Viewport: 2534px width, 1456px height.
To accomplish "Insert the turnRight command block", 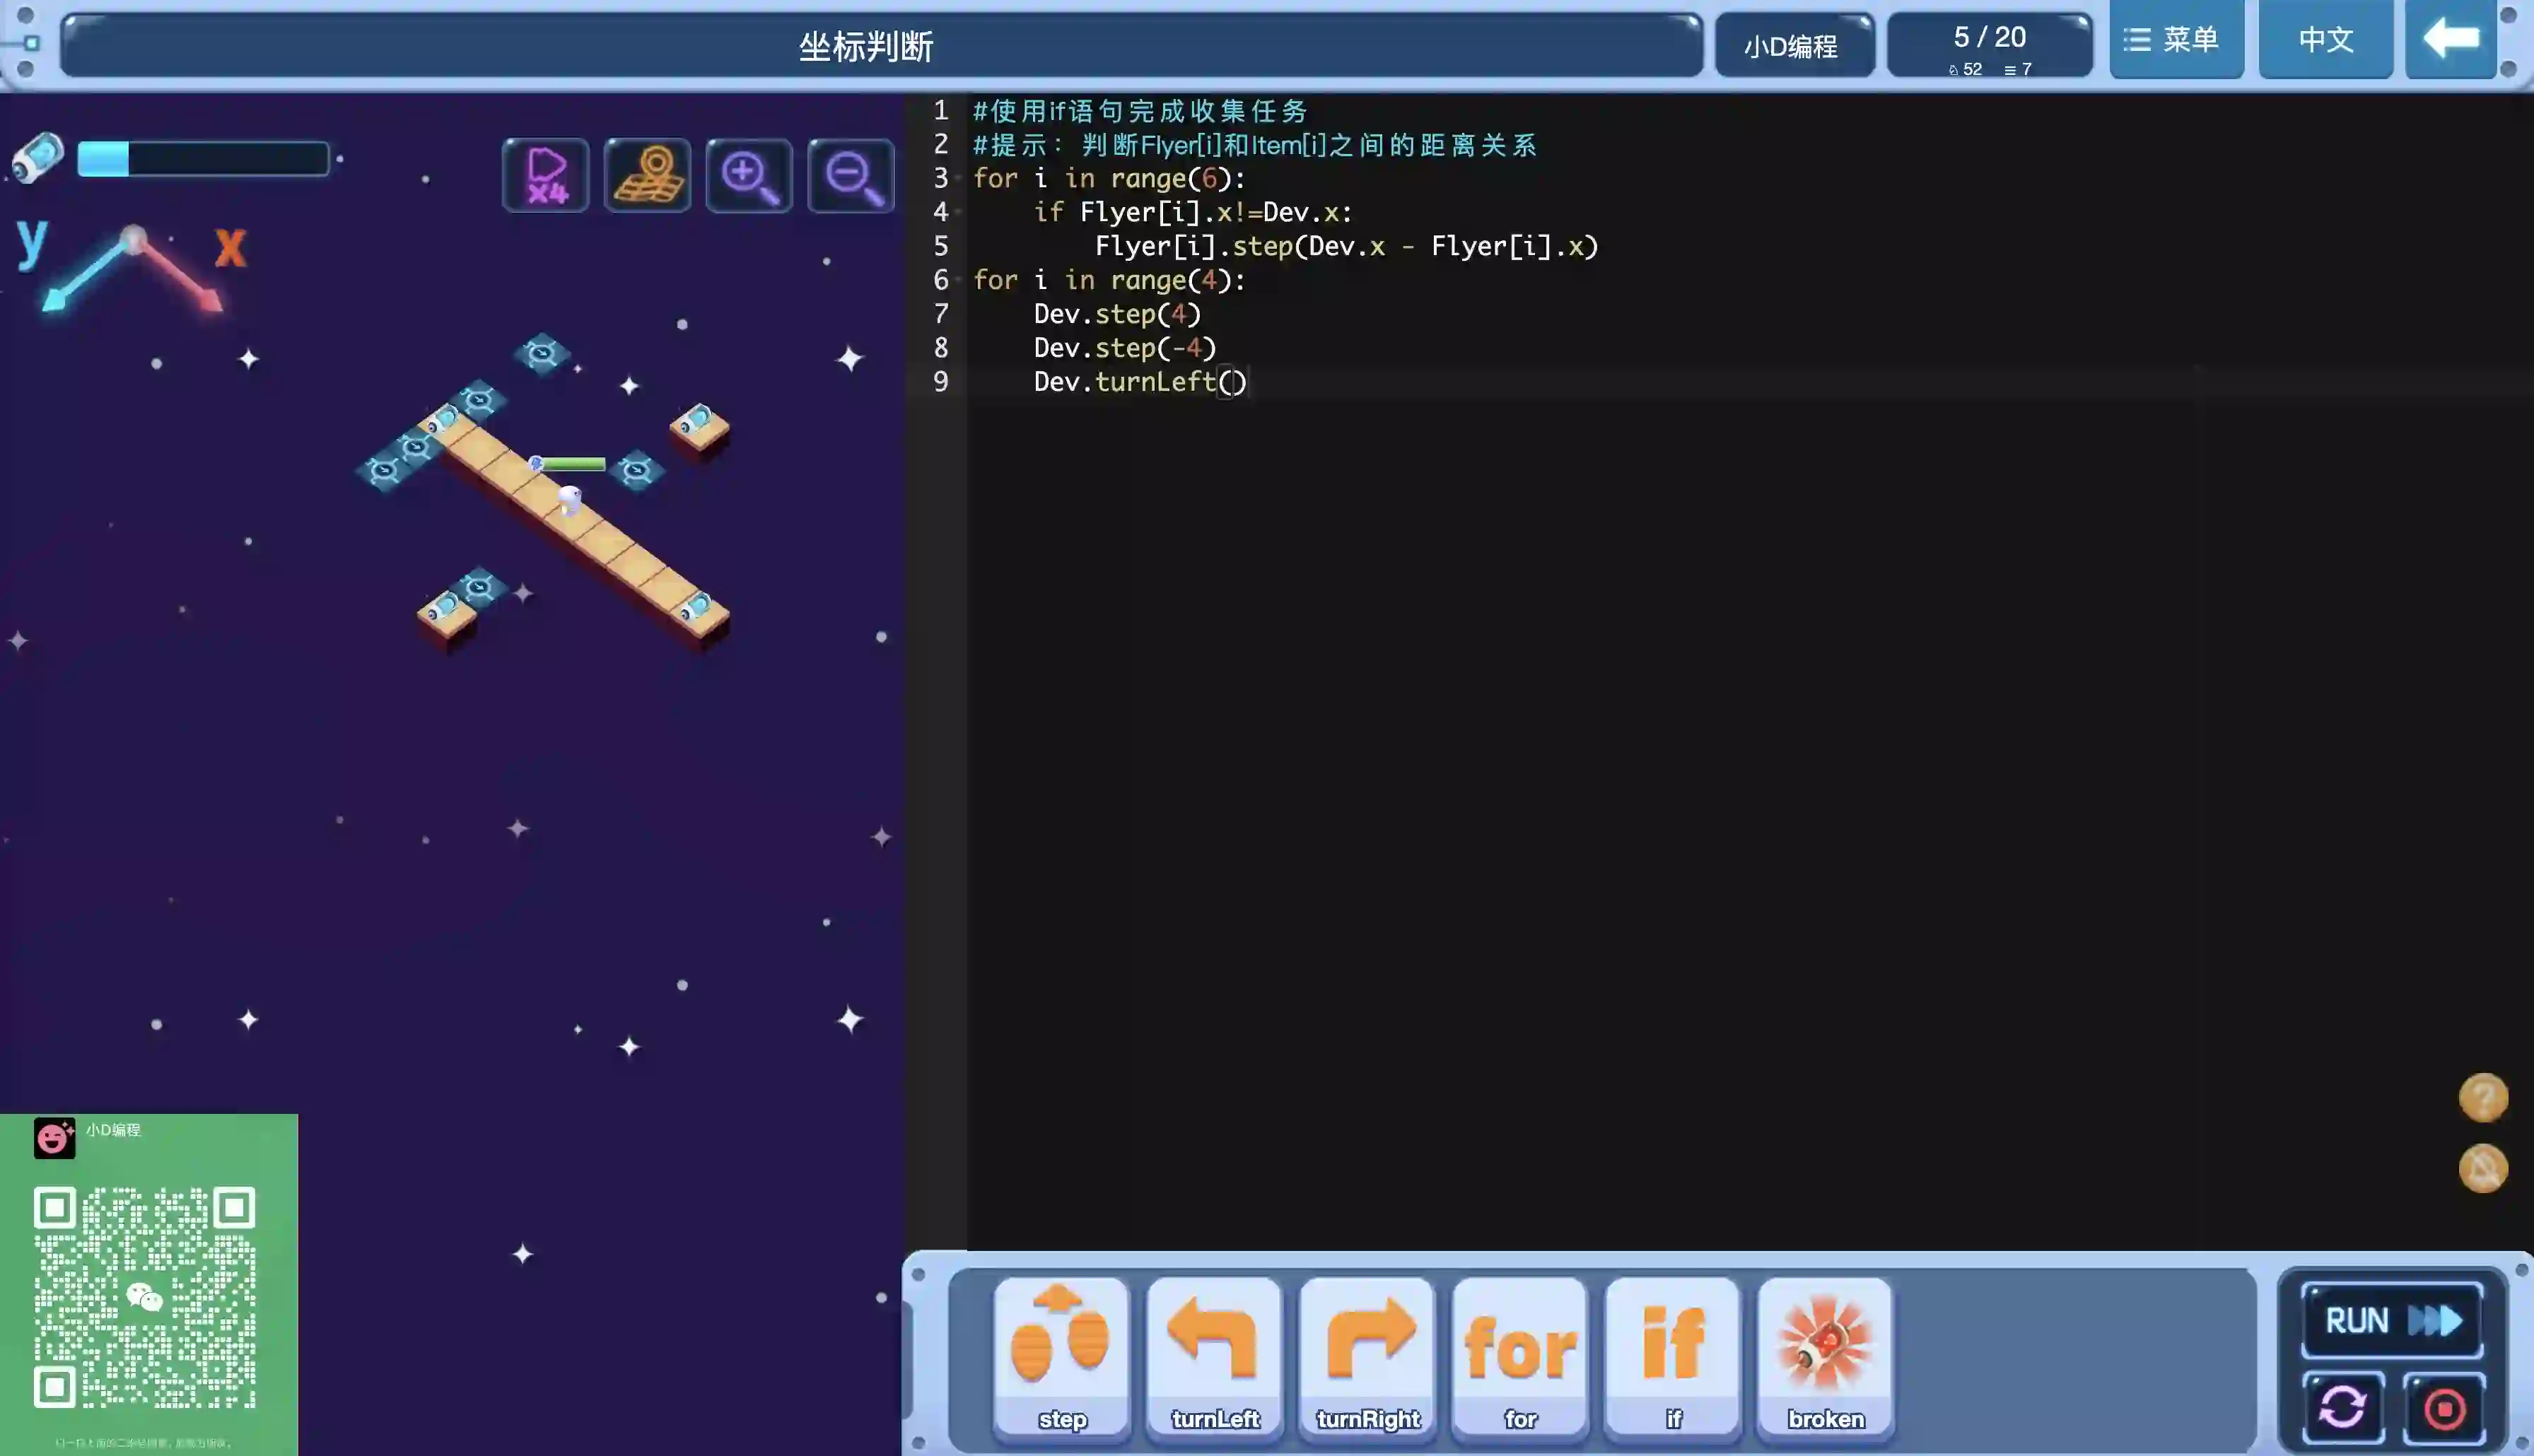I will 1367,1356.
